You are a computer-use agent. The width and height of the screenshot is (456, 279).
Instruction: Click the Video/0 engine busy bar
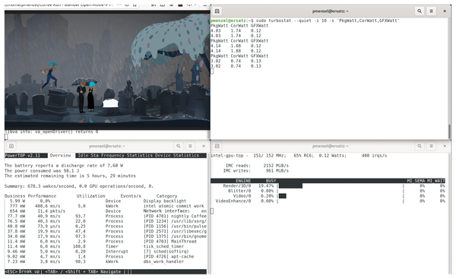[283, 196]
